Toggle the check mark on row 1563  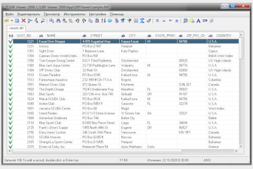[11, 94]
